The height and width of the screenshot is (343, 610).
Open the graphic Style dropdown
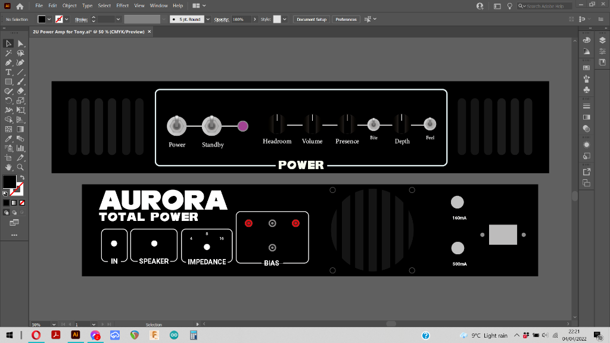click(x=284, y=19)
